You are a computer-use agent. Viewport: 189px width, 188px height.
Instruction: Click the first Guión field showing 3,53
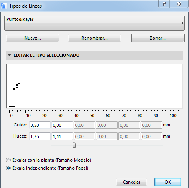tap(40, 125)
